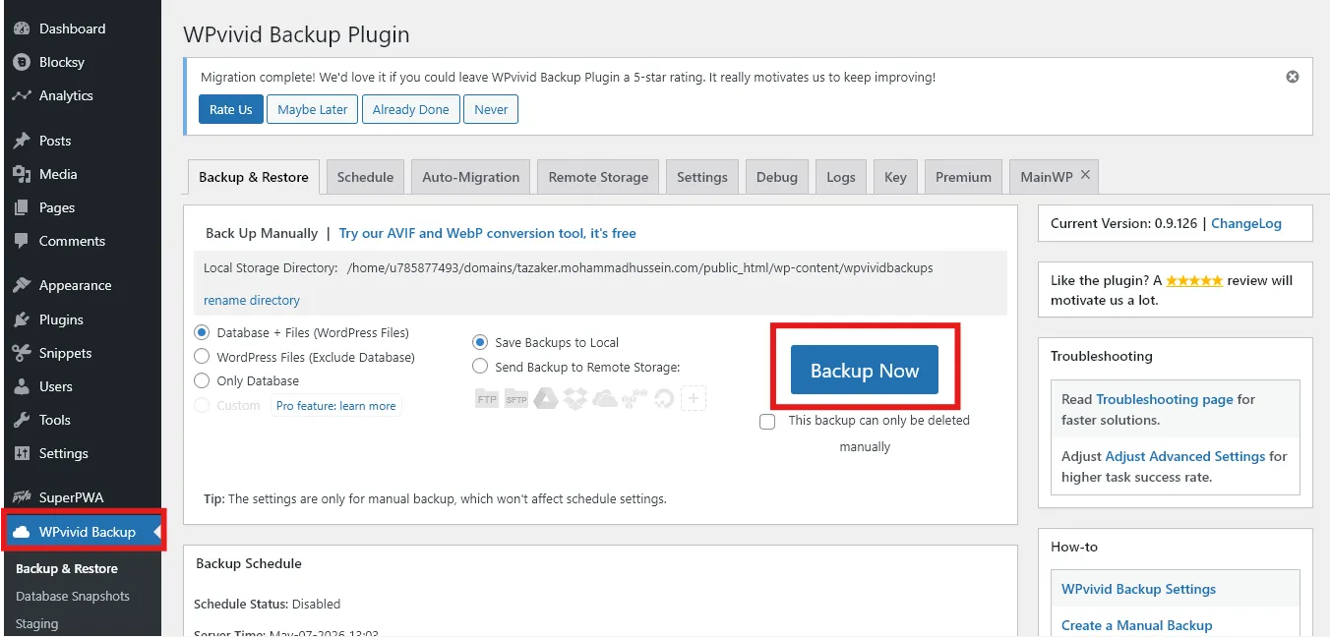The width and height of the screenshot is (1330, 637).
Task: Open the Premium tab
Action: [963, 177]
